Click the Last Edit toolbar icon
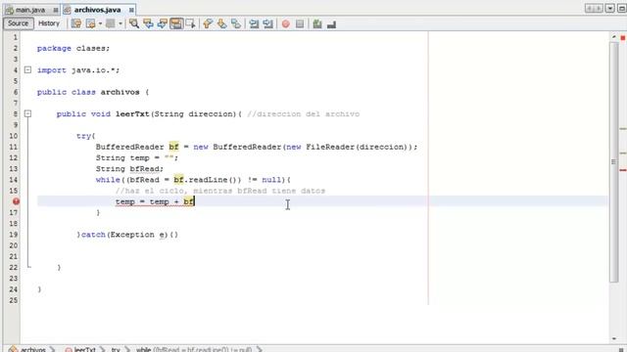The image size is (627, 352). point(76,23)
